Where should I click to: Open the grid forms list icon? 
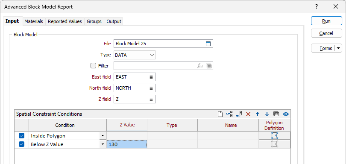coord(276,114)
